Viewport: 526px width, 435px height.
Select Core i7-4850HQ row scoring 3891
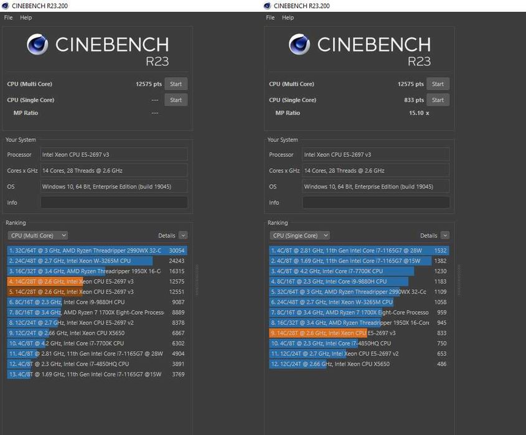tap(97, 364)
